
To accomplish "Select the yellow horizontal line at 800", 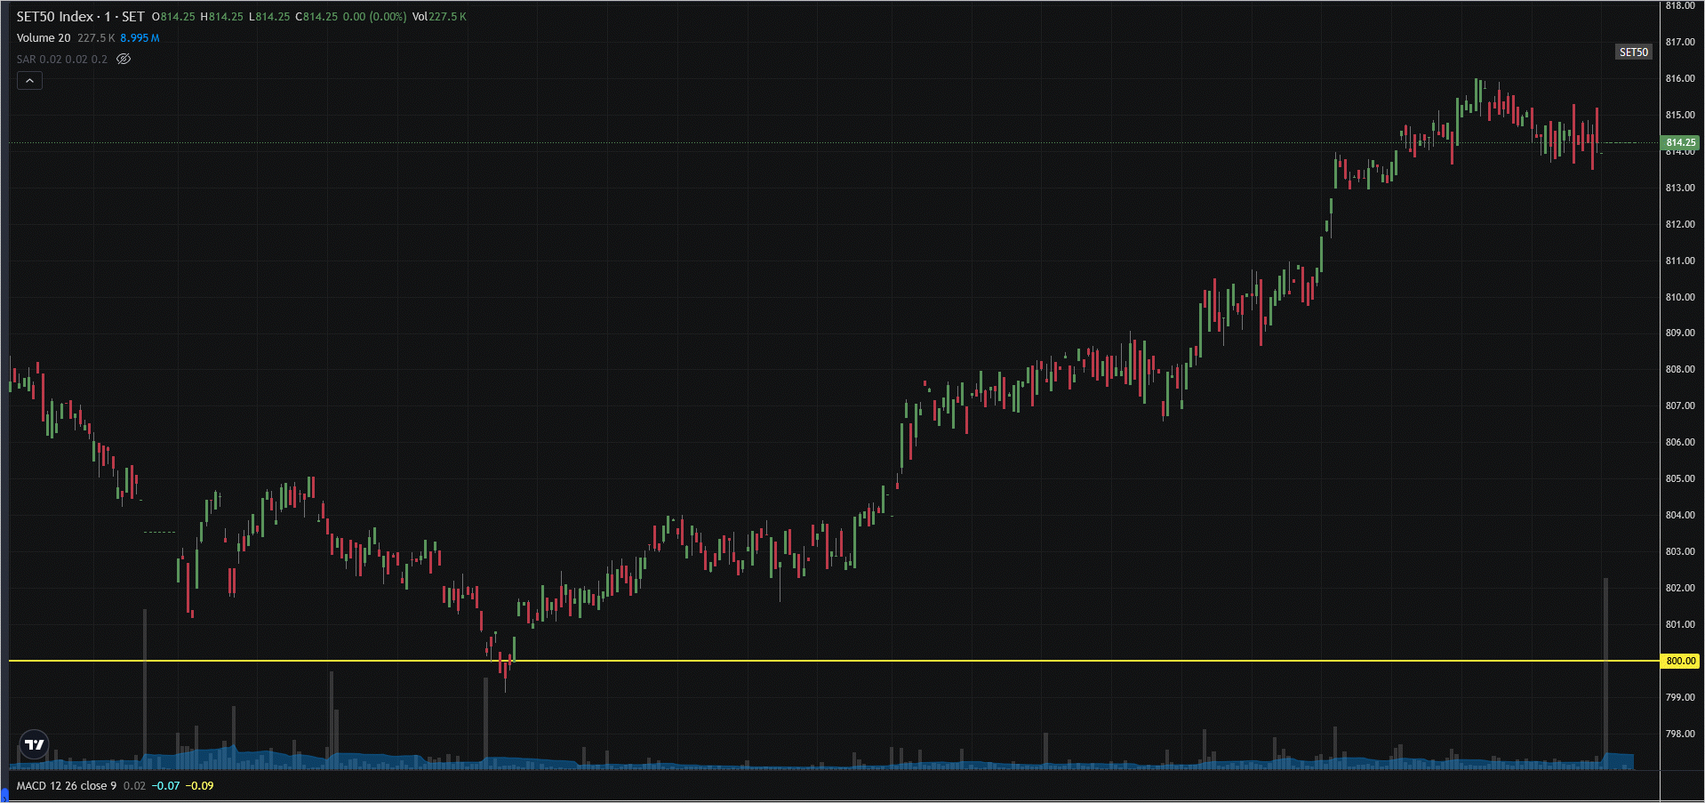I will pyautogui.click(x=834, y=661).
